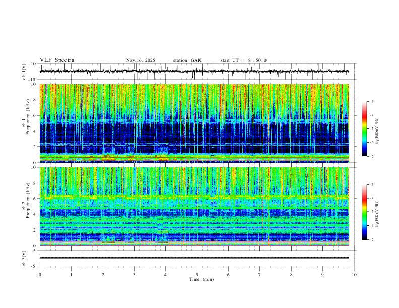Click the ch.1 spectrogram plot

point(194,123)
